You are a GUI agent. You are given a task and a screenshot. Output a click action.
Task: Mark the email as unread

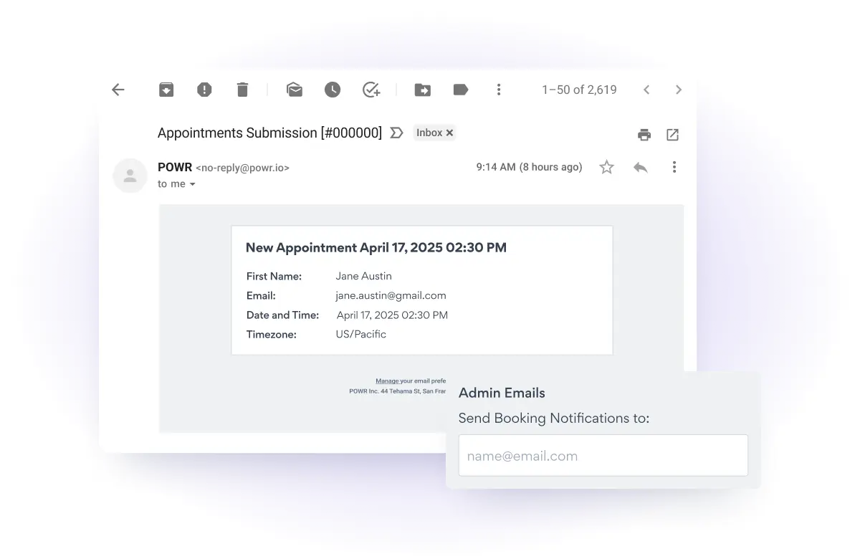(x=294, y=90)
